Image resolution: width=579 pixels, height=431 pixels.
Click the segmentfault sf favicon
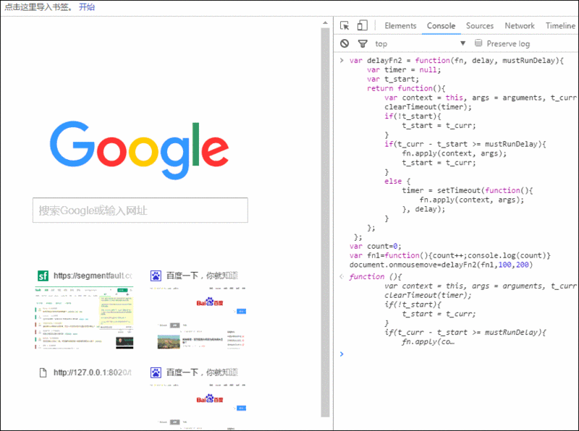tap(43, 276)
